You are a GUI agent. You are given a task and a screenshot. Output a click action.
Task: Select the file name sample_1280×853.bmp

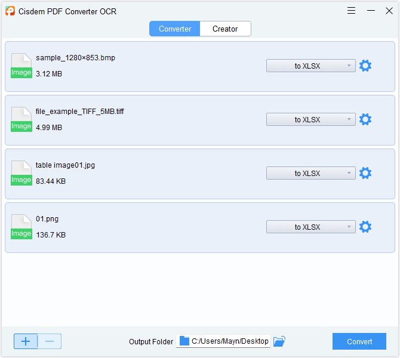click(x=75, y=58)
